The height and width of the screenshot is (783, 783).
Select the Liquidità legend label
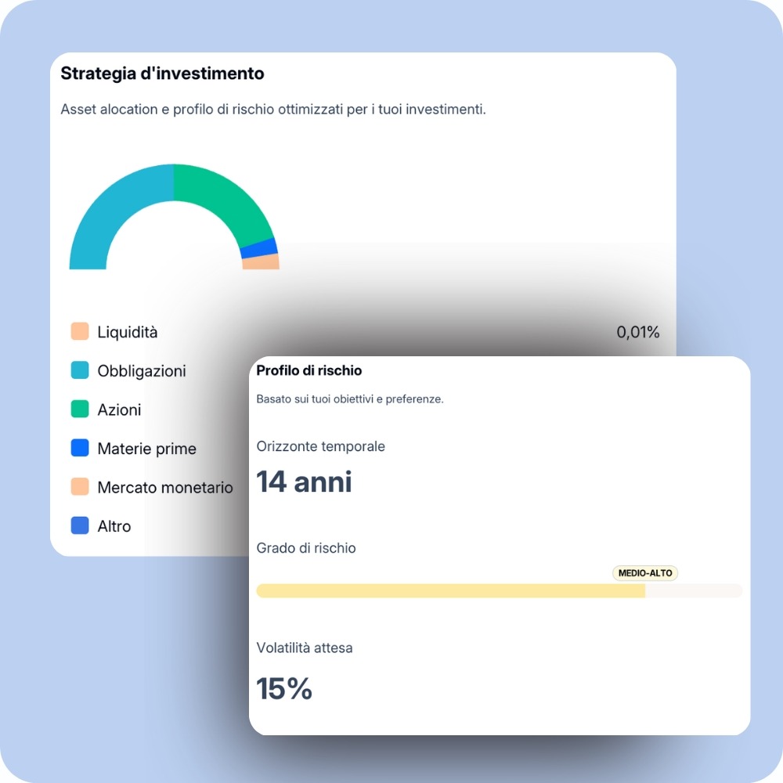(x=128, y=332)
